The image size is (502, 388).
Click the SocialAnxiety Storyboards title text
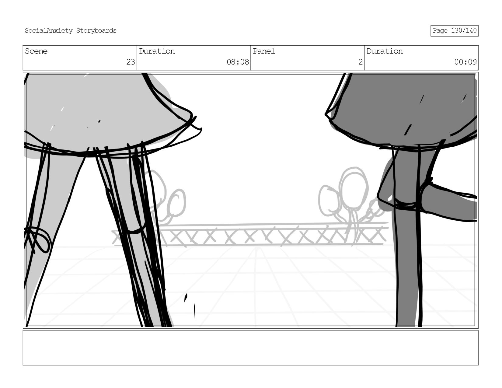(71, 31)
